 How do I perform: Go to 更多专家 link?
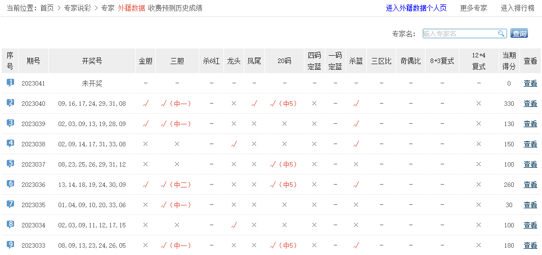pos(473,8)
